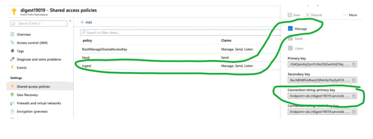Click Save in the policy panel

(x=294, y=15)
